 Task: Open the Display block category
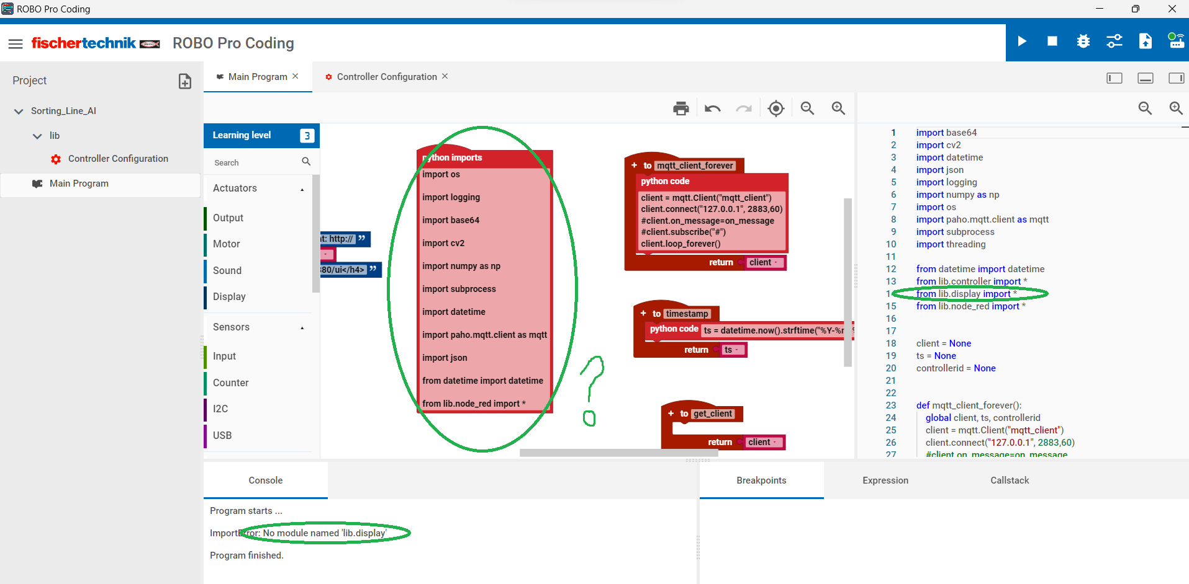[x=229, y=296]
